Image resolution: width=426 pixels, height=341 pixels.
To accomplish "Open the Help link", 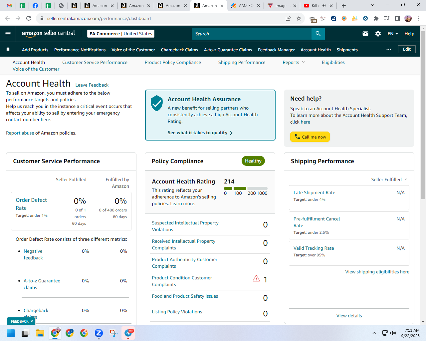I will pyautogui.click(x=409, y=34).
